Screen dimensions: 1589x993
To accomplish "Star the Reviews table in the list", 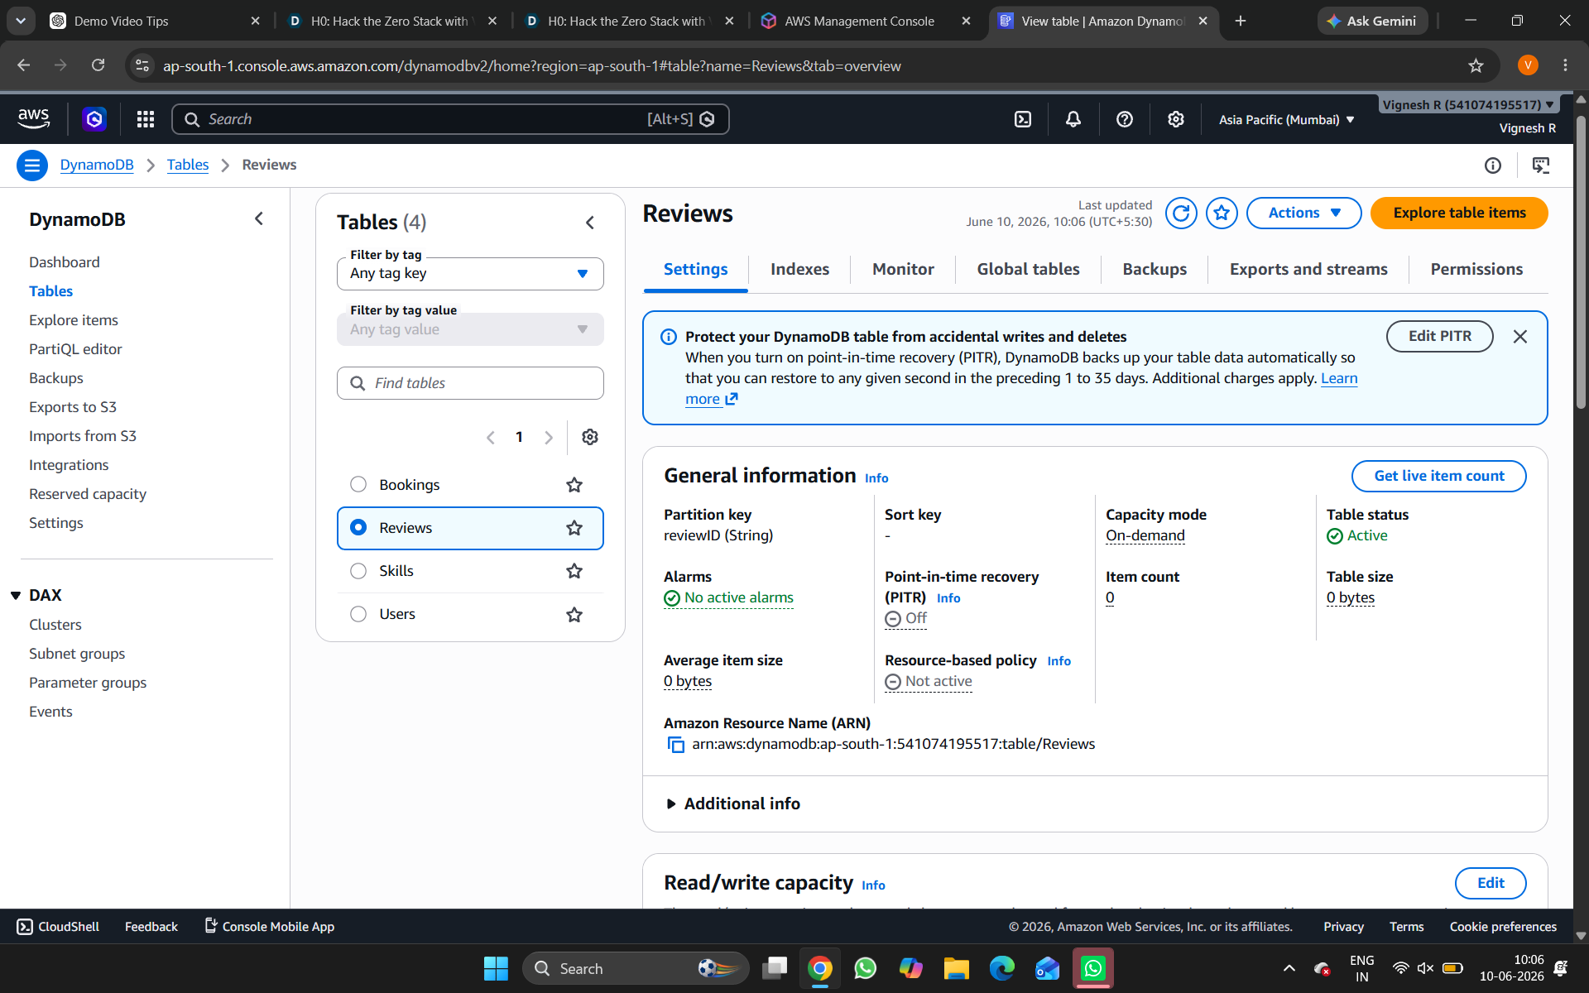I will tap(574, 528).
